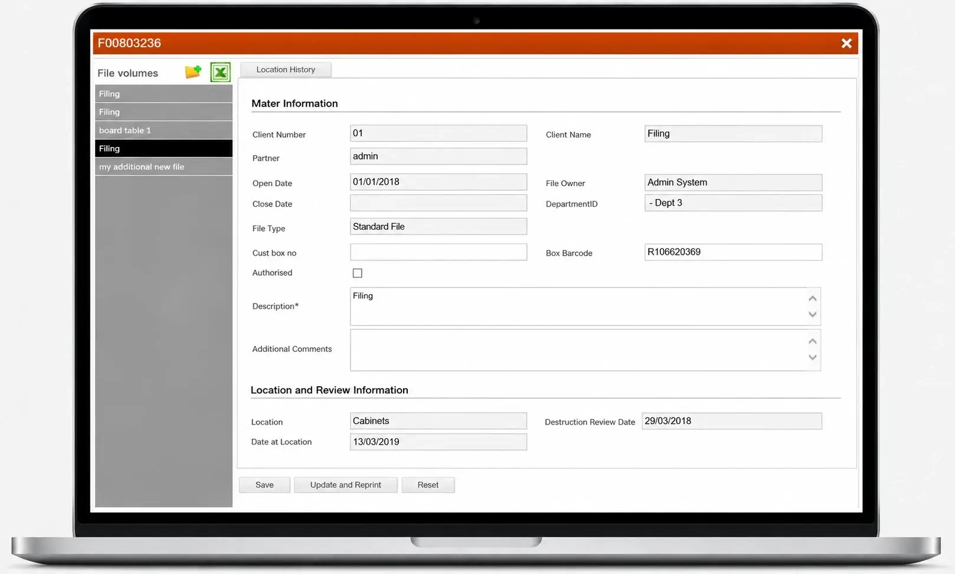The image size is (955, 574).
Task: Click Additional Comments scroll up arrow
Action: pyautogui.click(x=813, y=341)
